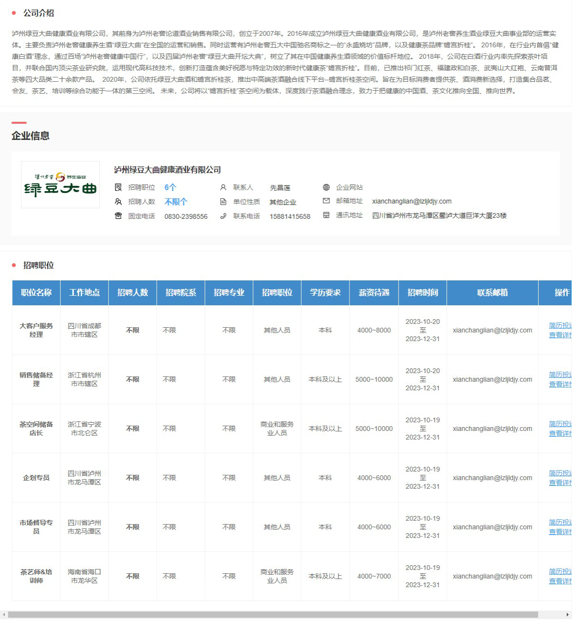572x633 pixels.
Task: Click the 企业网站 globe icon
Action: (326, 187)
